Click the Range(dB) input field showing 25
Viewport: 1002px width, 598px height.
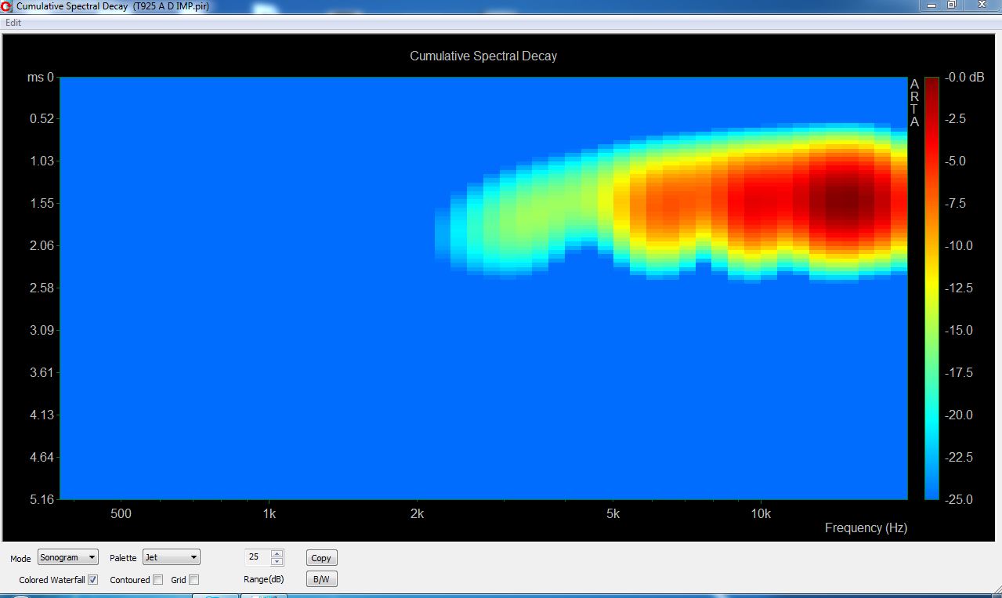click(258, 557)
